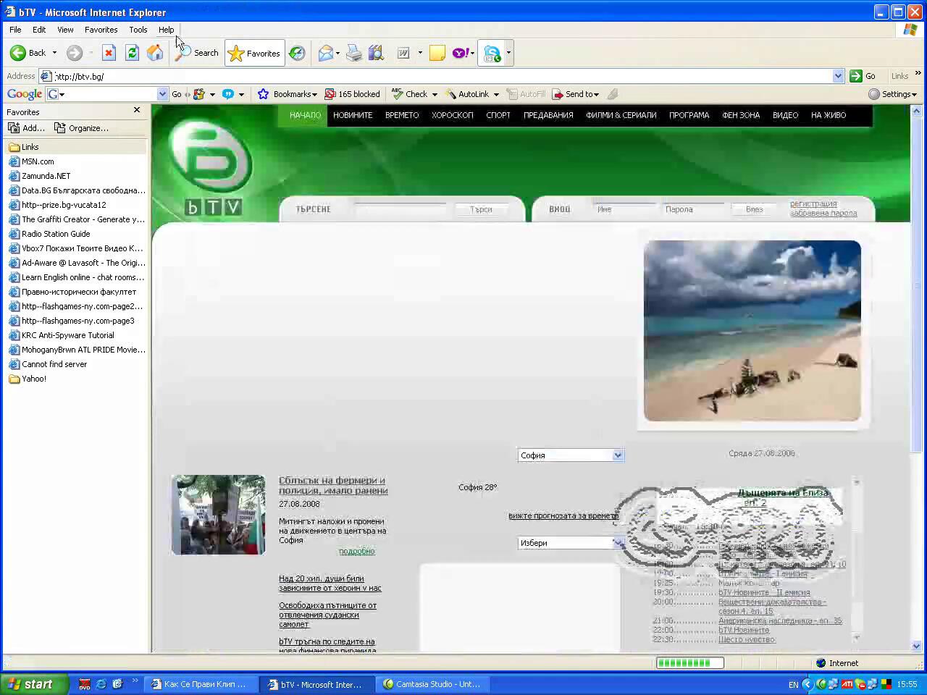Screen dimensions: 927x695
Task: Click the Skype toolbar icon
Action: tap(492, 53)
